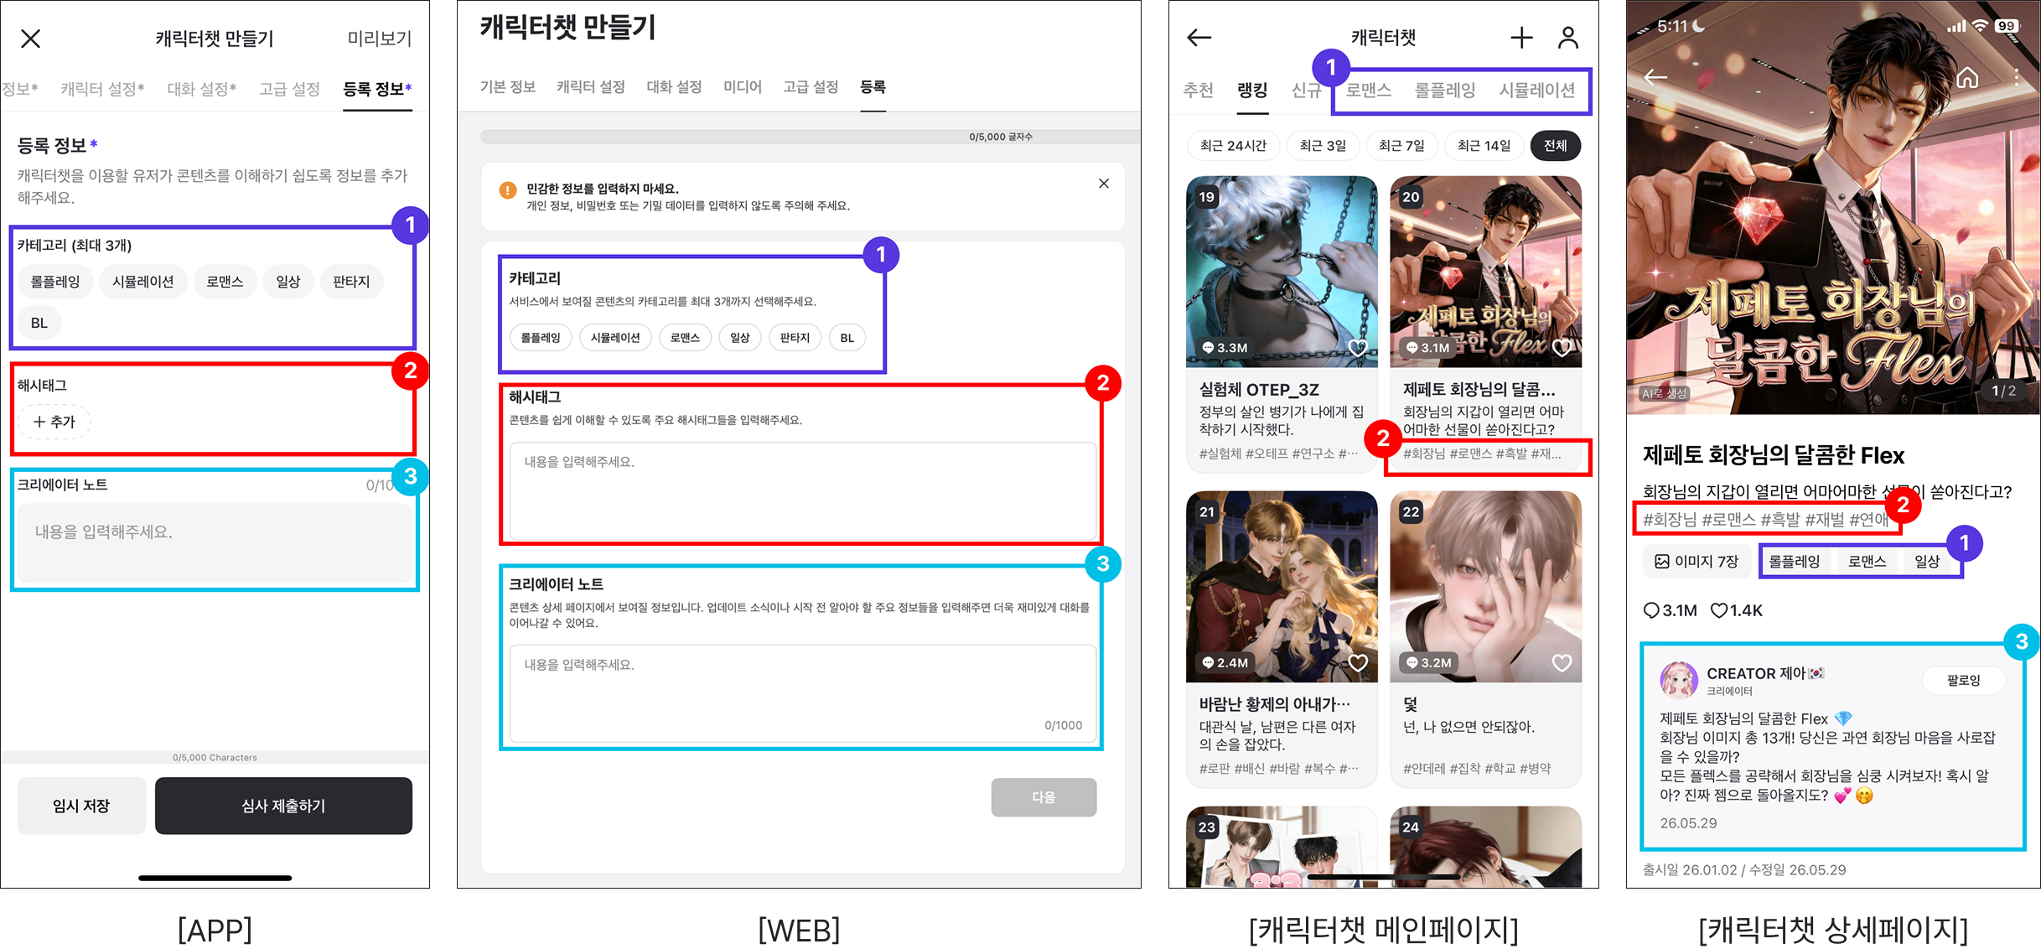Like the 실험체 OTEP_3Z card heart

(1358, 348)
